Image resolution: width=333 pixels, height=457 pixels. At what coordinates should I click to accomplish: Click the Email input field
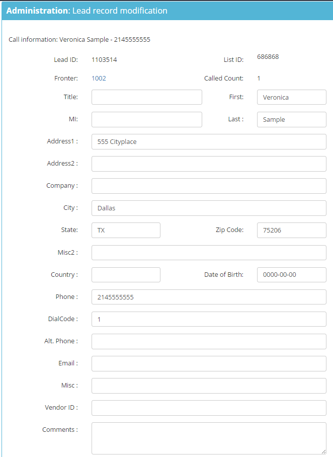click(x=209, y=363)
